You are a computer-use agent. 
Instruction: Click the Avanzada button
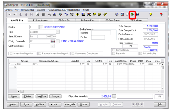click(x=70, y=104)
